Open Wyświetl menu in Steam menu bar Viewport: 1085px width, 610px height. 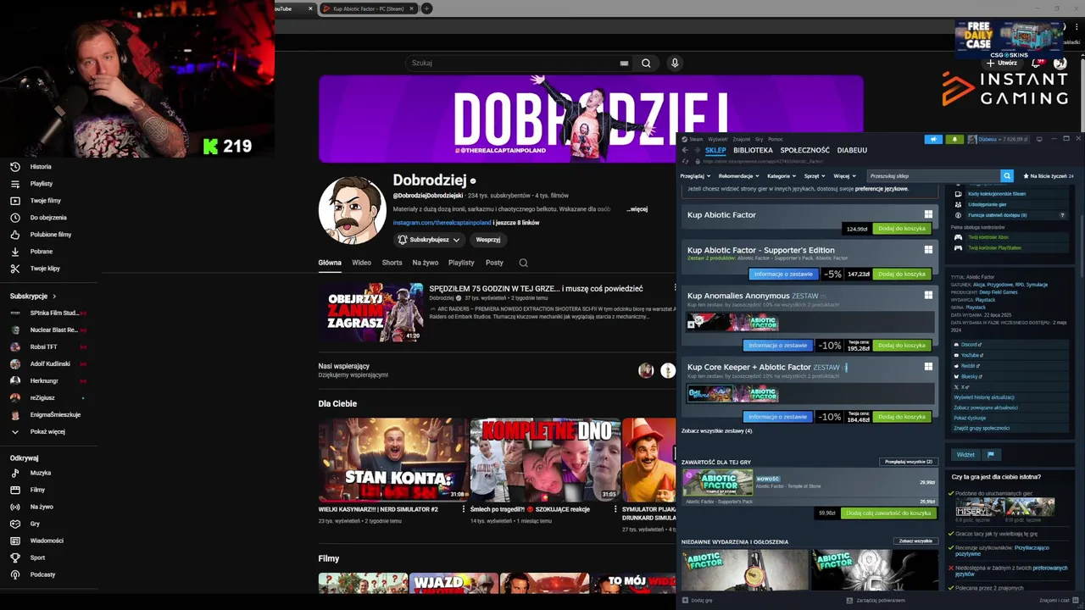pyautogui.click(x=718, y=139)
